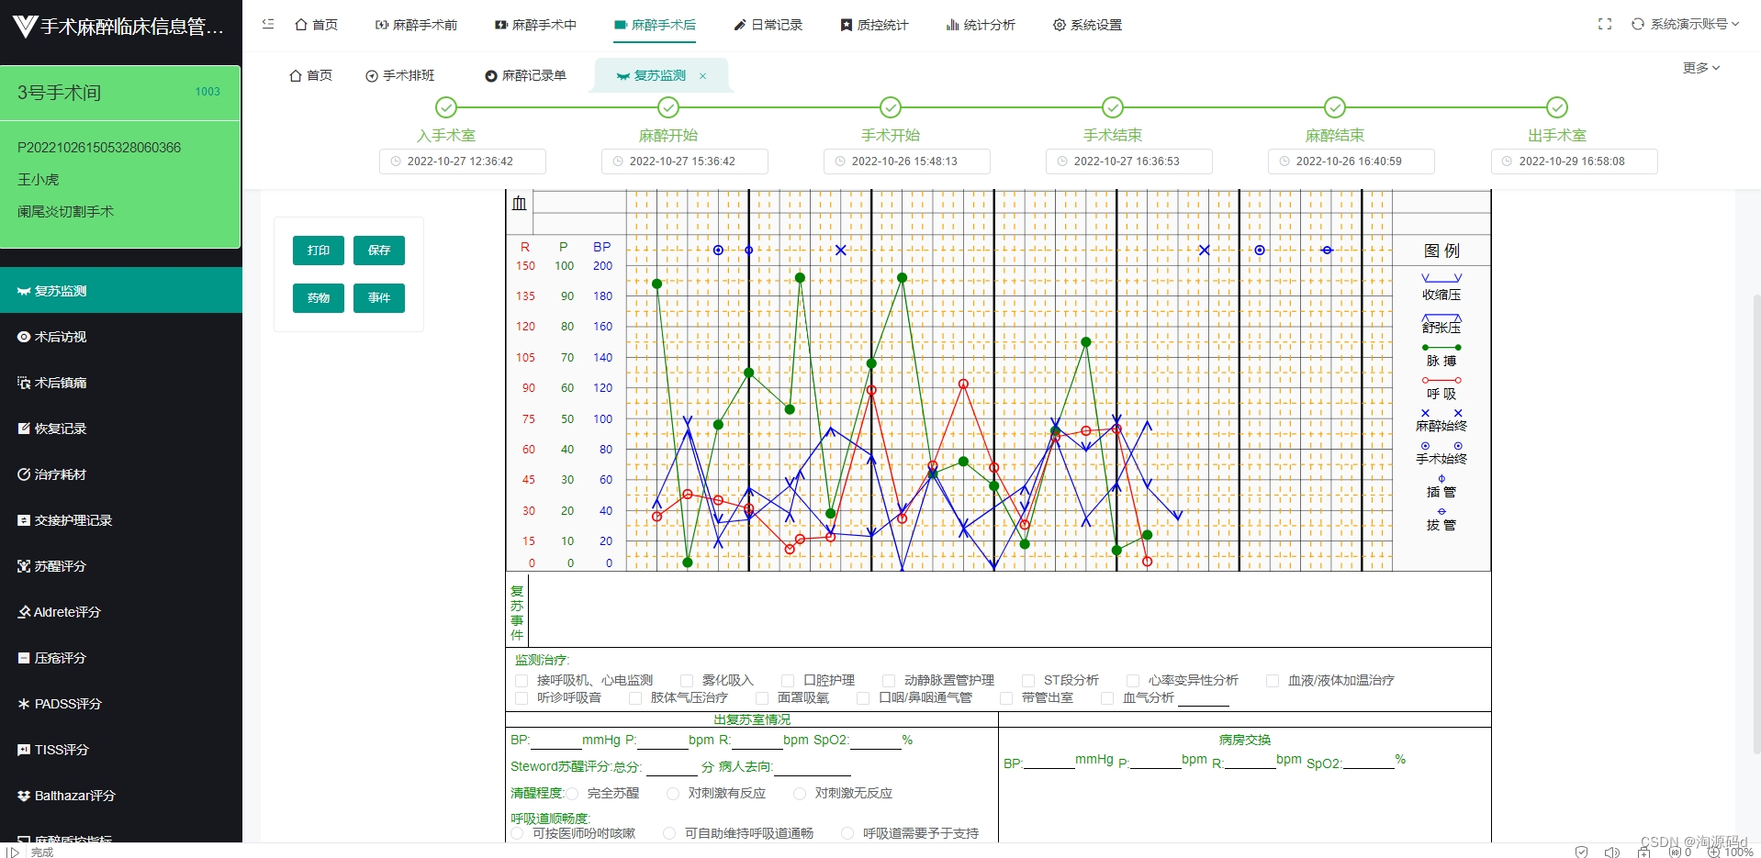The image size is (1761, 858).
Task: Close the 复苏监测 tab
Action: (703, 76)
